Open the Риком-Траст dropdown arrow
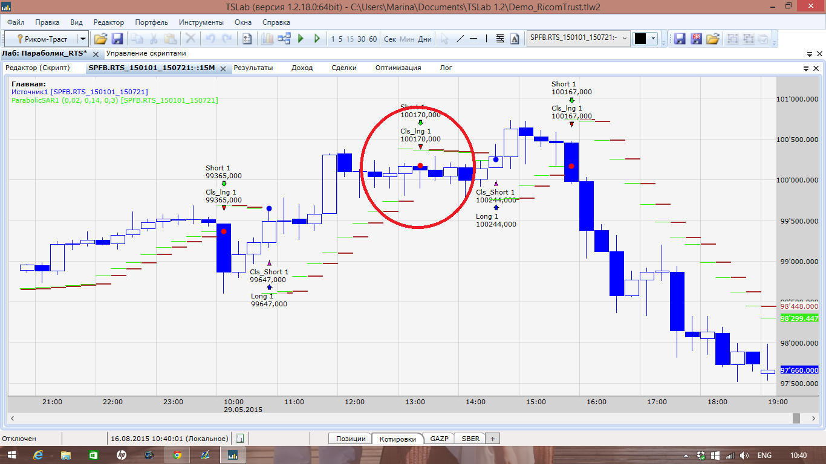The width and height of the screenshot is (826, 464). [83, 39]
